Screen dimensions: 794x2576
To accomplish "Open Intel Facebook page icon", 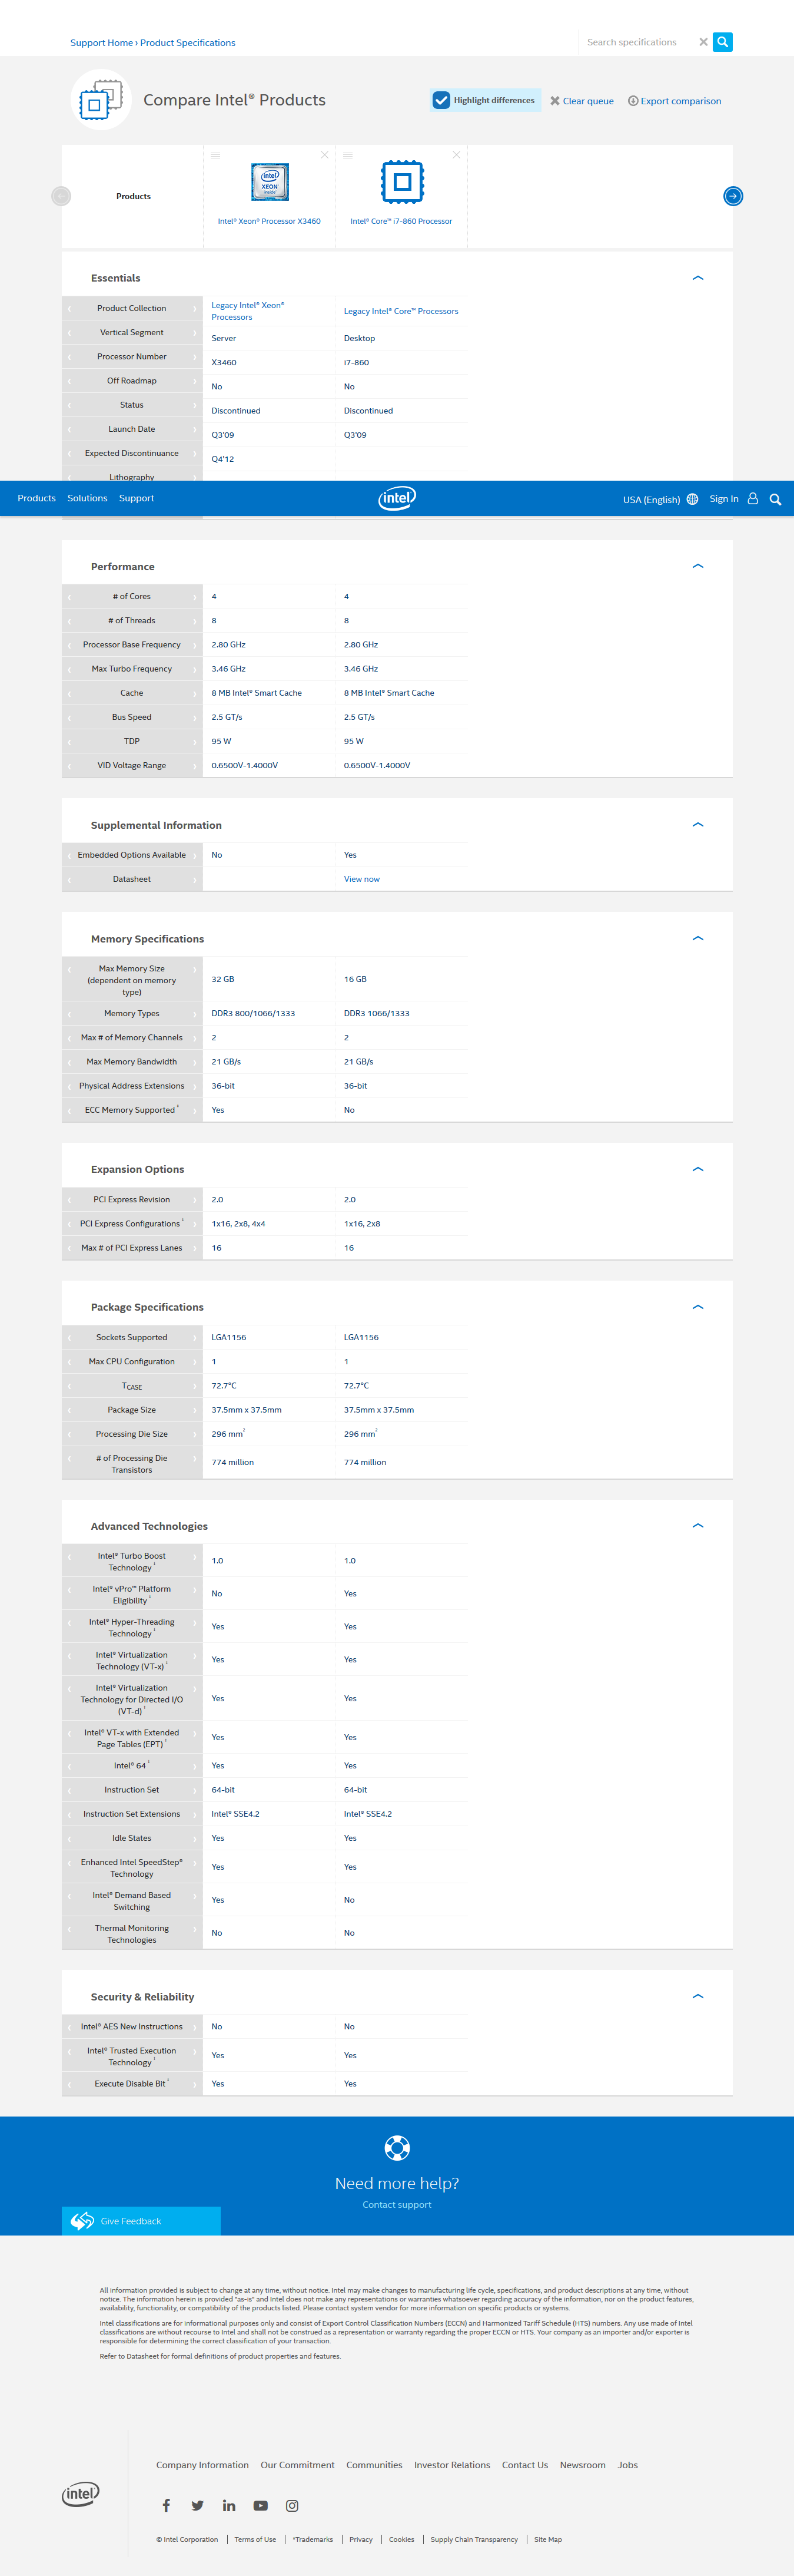I will (x=167, y=2505).
